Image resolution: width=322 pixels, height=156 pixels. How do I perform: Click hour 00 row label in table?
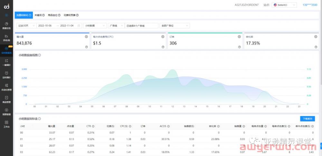point(21,133)
